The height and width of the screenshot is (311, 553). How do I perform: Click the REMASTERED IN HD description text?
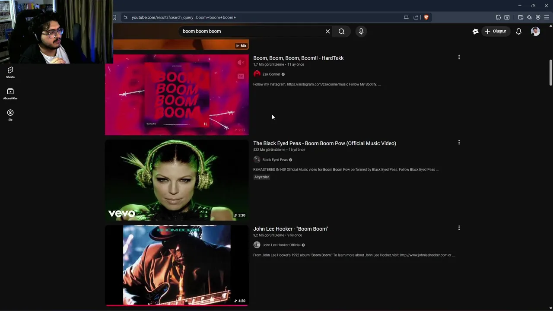tap(346, 170)
